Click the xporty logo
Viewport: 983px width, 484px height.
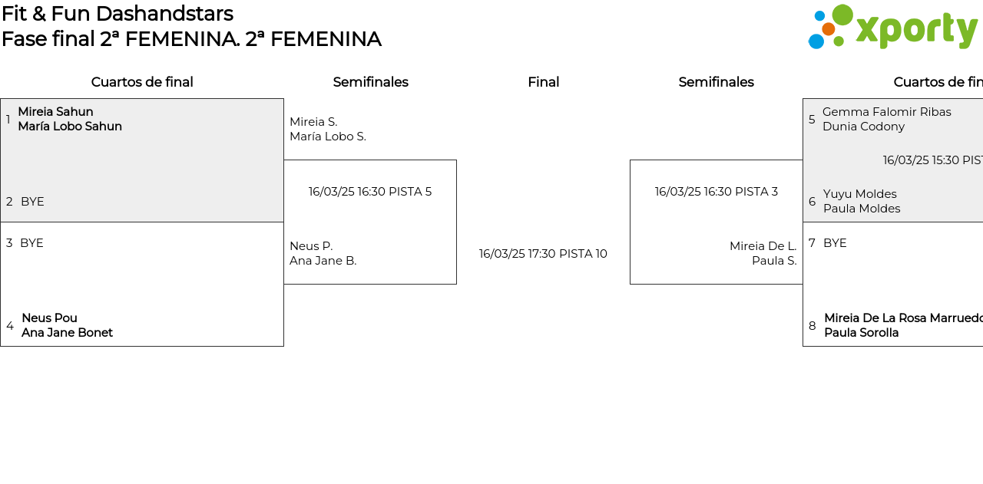892,28
